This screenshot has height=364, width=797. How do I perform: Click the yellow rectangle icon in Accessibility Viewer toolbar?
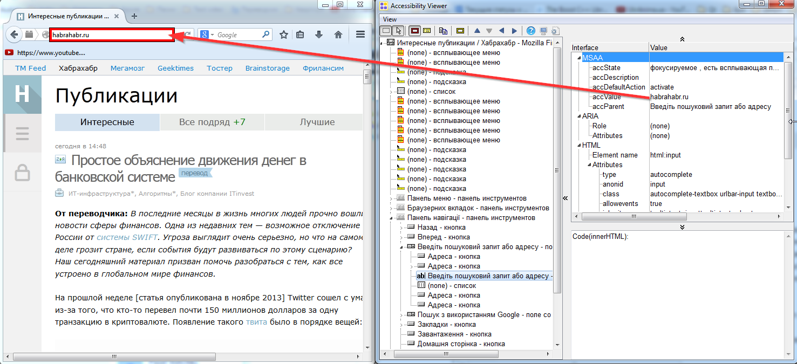[x=460, y=31]
